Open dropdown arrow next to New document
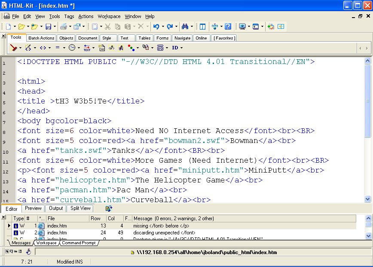 pyautogui.click(x=15, y=26)
